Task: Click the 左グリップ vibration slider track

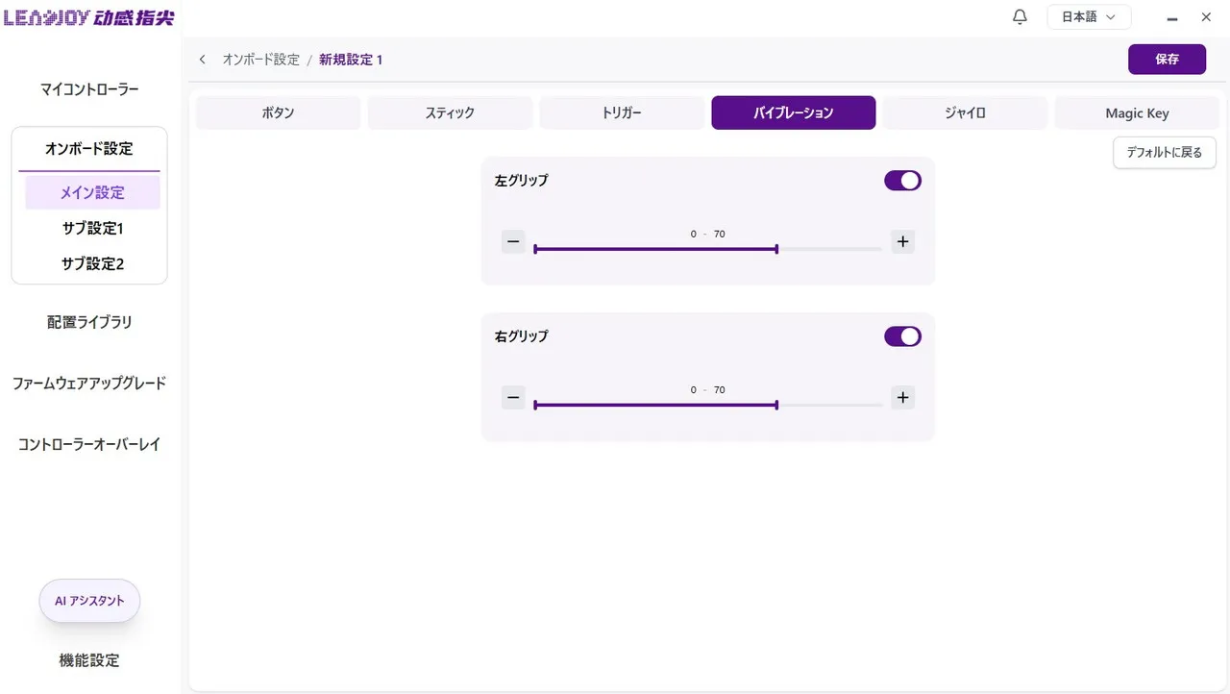Action: 707,249
